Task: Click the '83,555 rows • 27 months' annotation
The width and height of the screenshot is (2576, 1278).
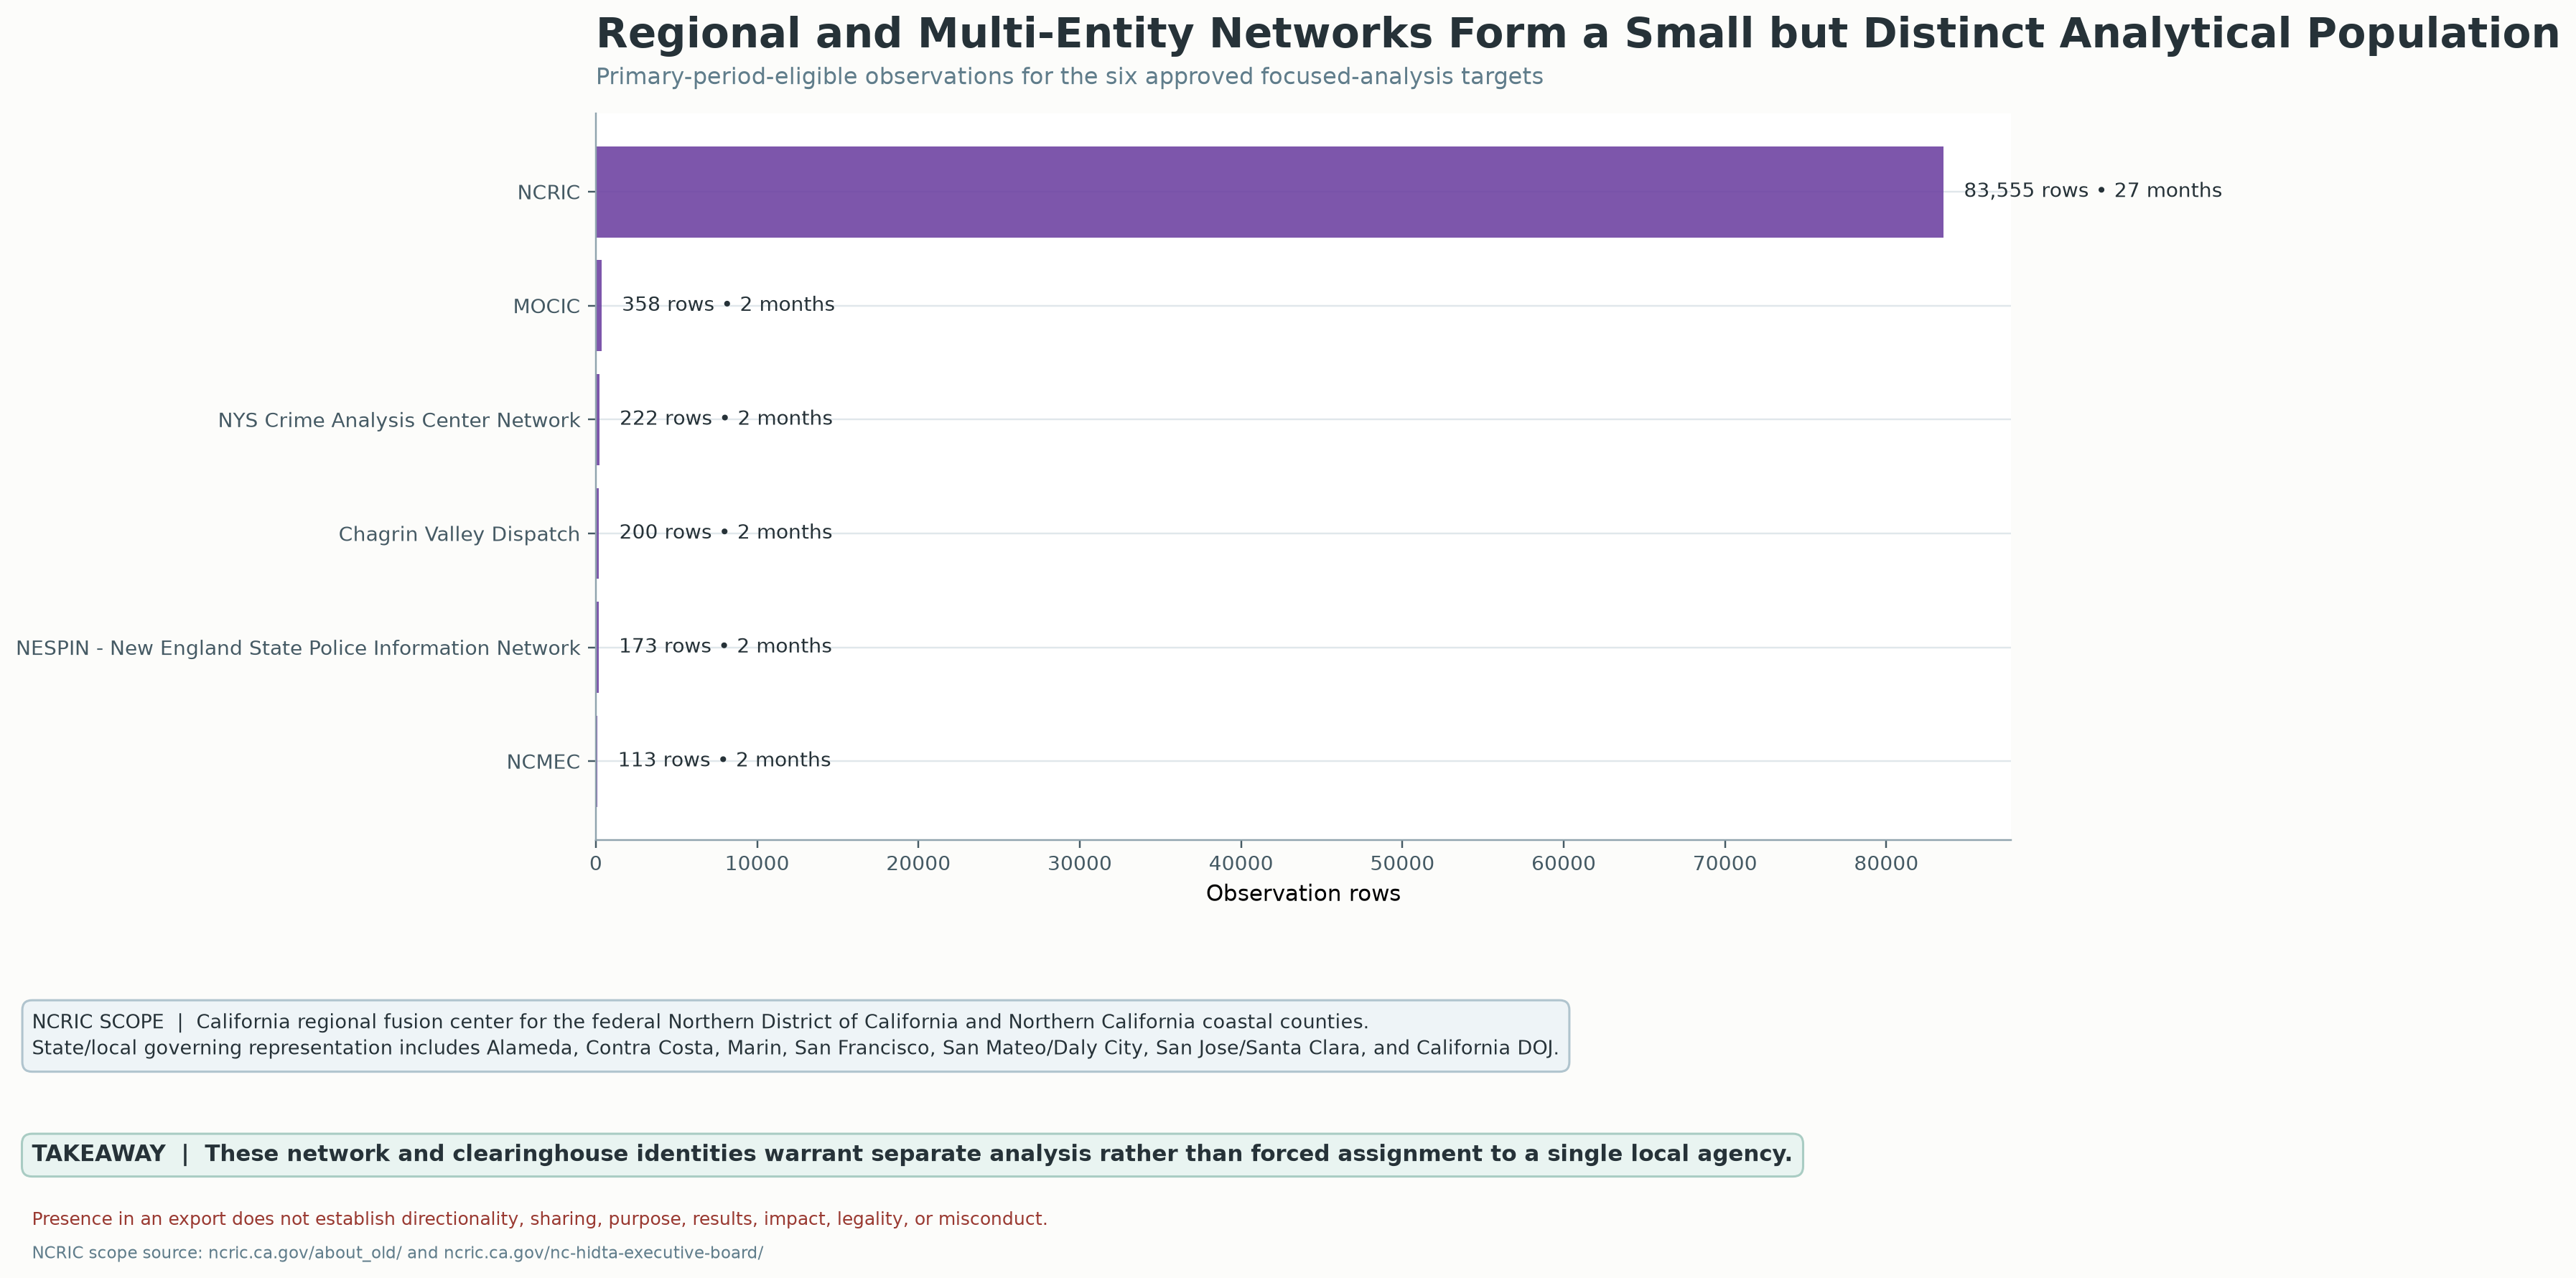Action: point(2092,191)
